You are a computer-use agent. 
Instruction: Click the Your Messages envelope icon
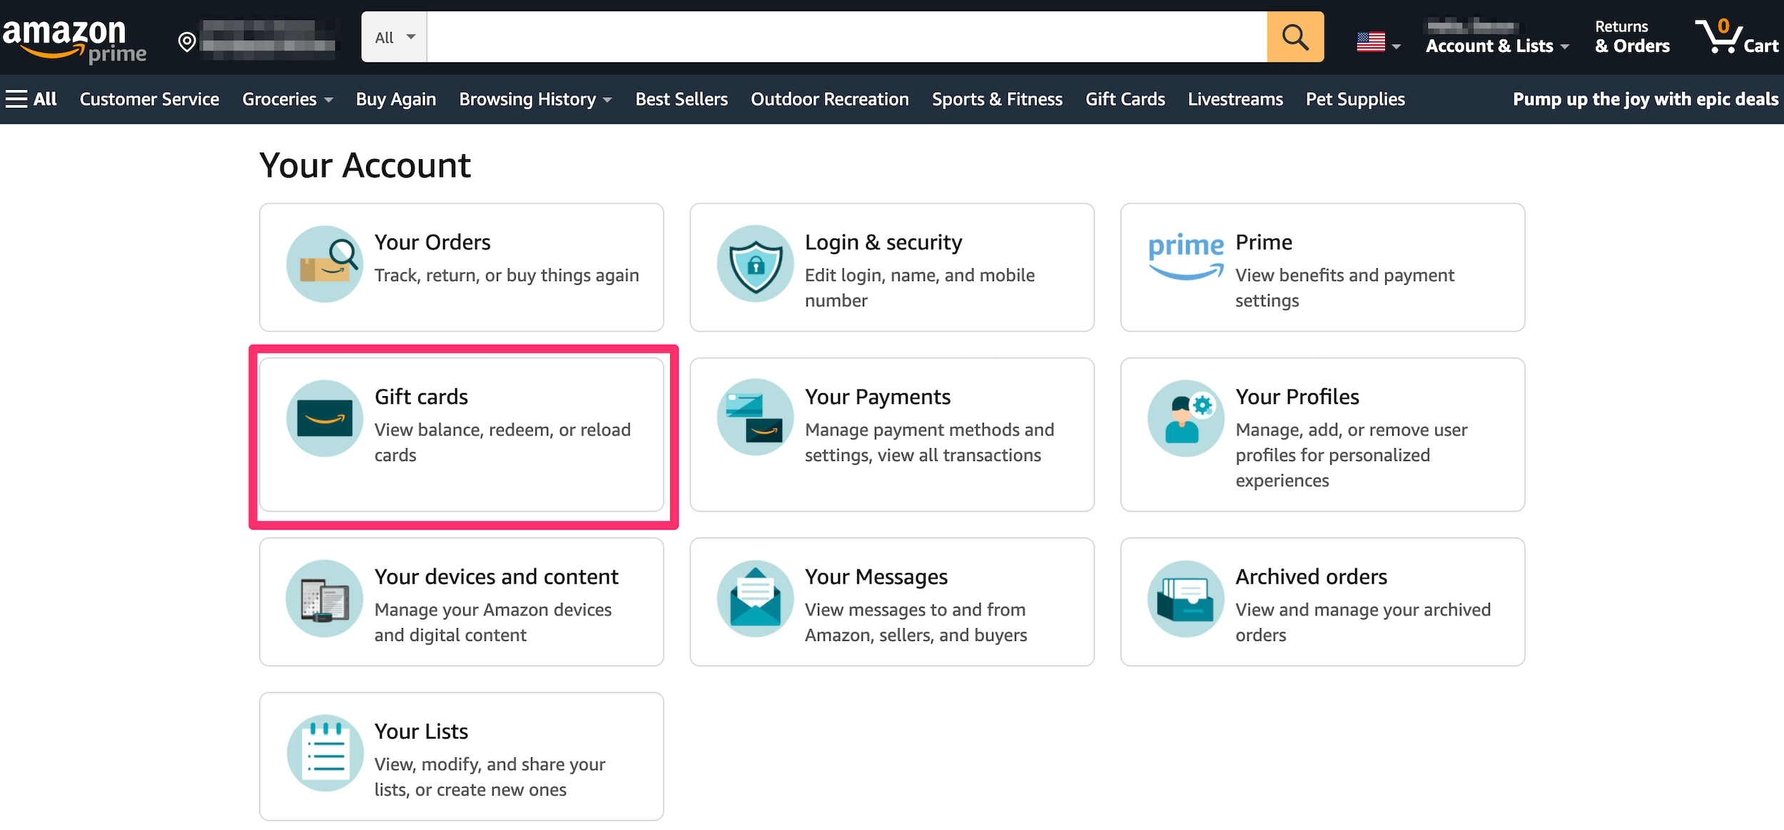click(755, 598)
